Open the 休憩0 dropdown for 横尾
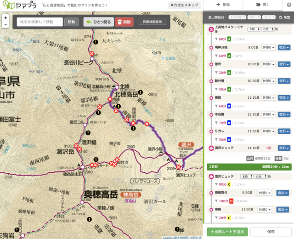Screen dimensions: 294x239 (268, 98)
